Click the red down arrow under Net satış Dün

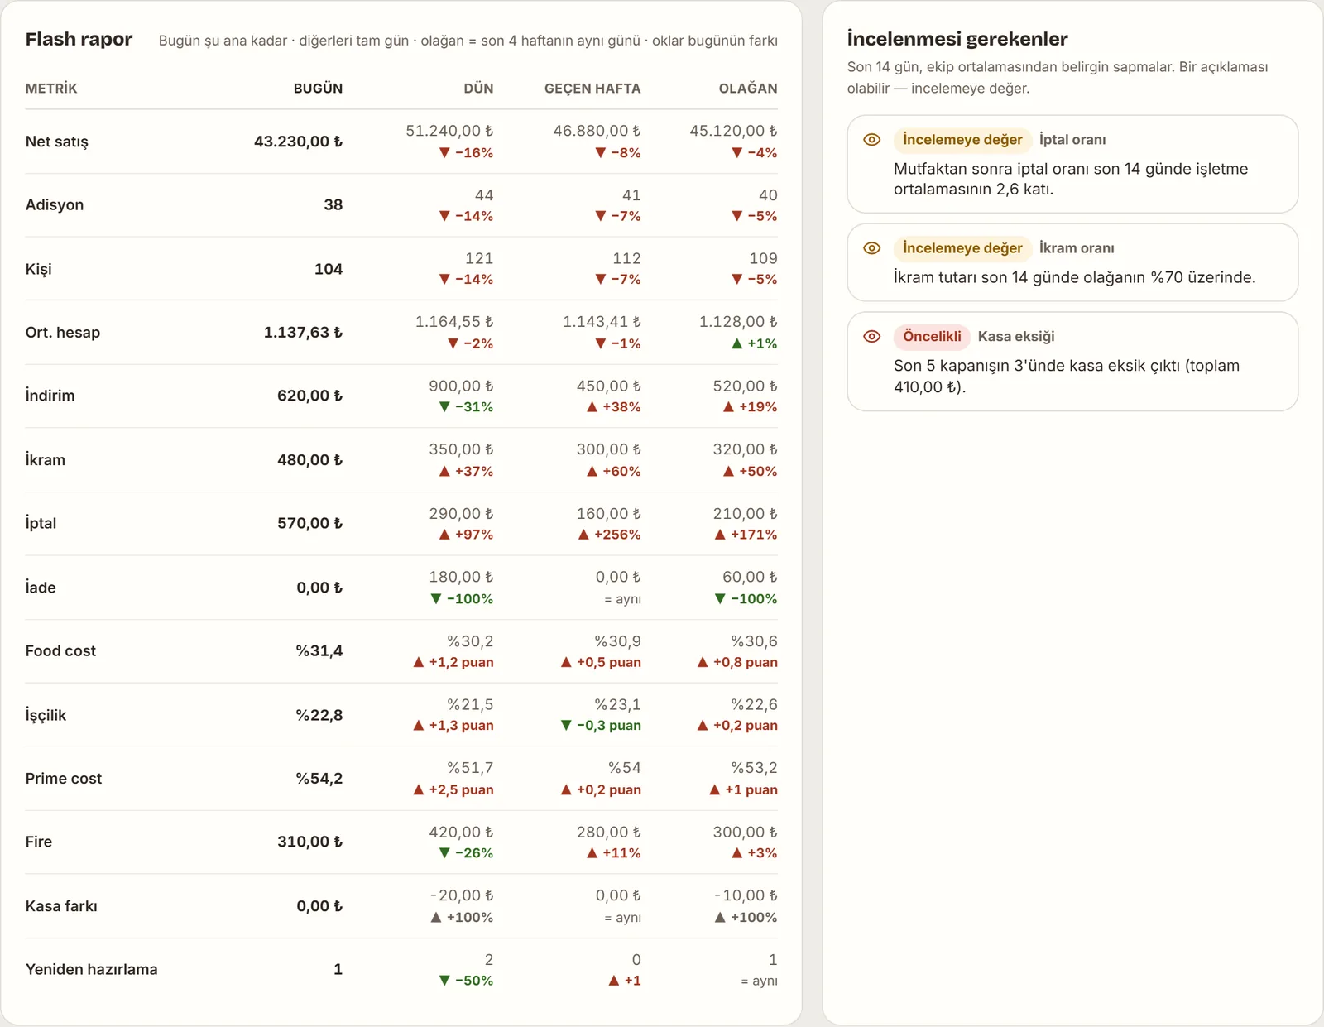(444, 153)
